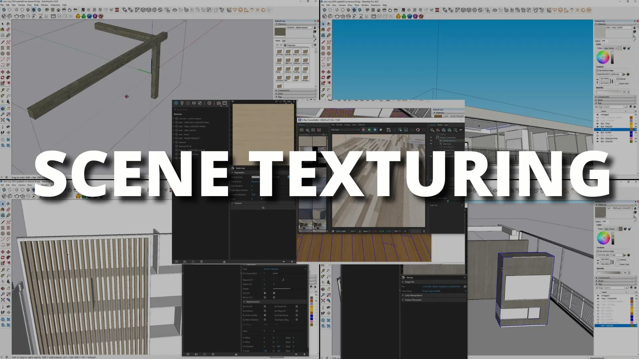Choose the Paint Bucket tool in top-left SketchUp window

[3, 30]
